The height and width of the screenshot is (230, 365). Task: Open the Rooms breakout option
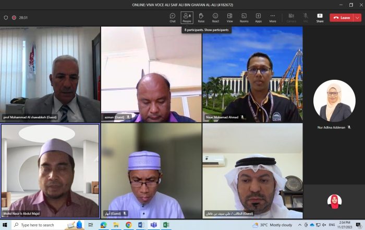tap(244, 17)
